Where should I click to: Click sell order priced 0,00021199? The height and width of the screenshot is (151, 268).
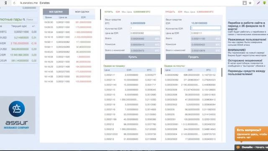pos(130,120)
